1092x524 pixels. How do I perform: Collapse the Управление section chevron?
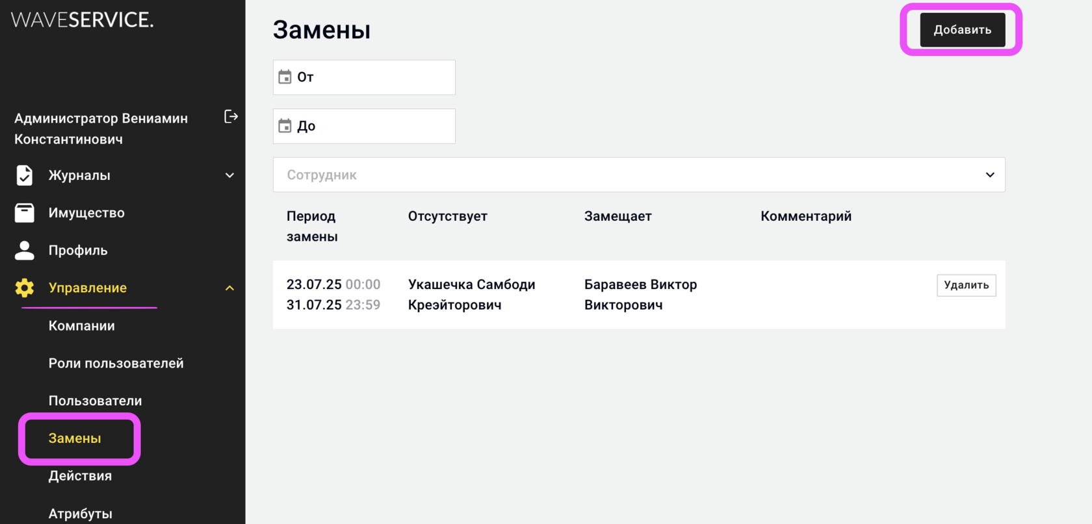coord(229,288)
